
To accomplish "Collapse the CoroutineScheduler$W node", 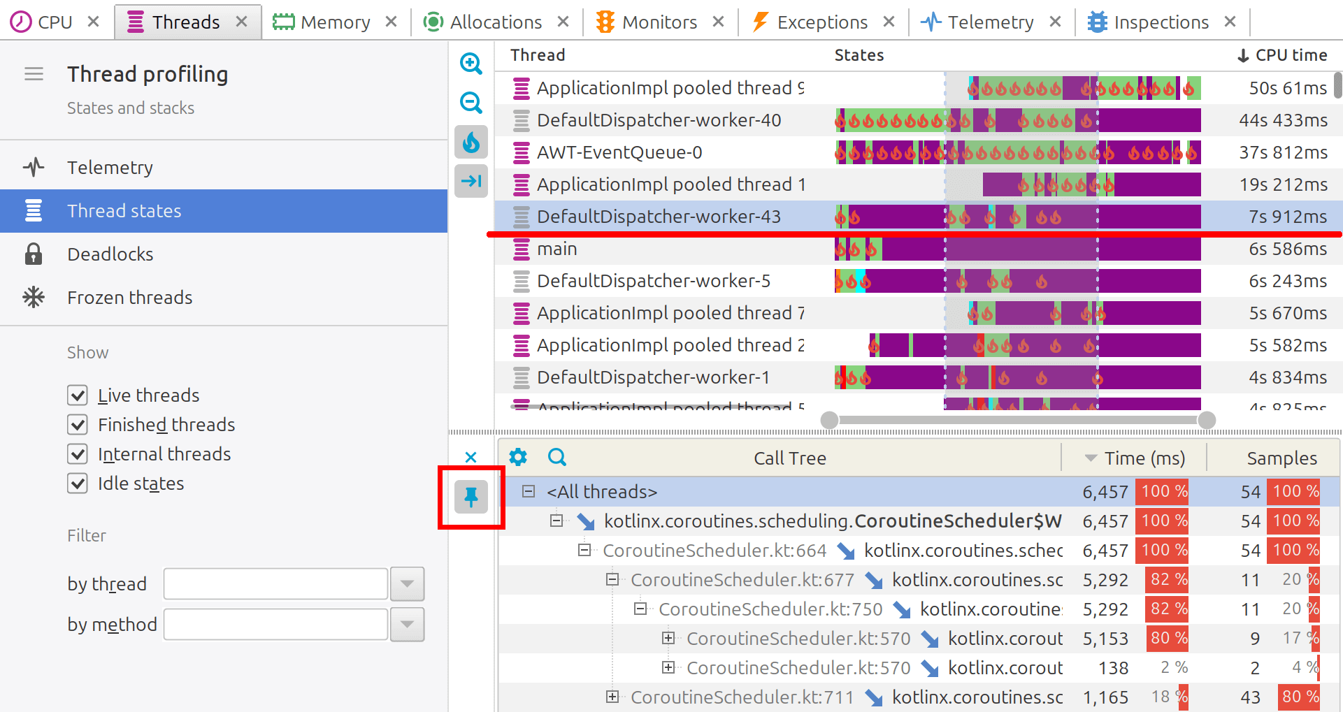I will pos(556,521).
